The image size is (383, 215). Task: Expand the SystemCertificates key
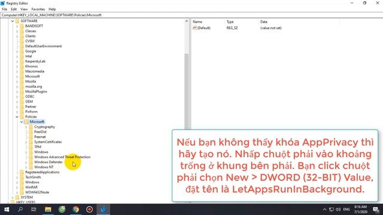pyautogui.click(x=26, y=142)
